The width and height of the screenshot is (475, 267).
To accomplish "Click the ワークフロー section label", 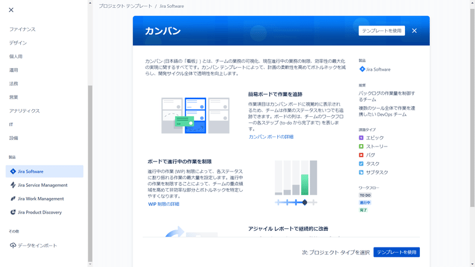I will point(369,188).
